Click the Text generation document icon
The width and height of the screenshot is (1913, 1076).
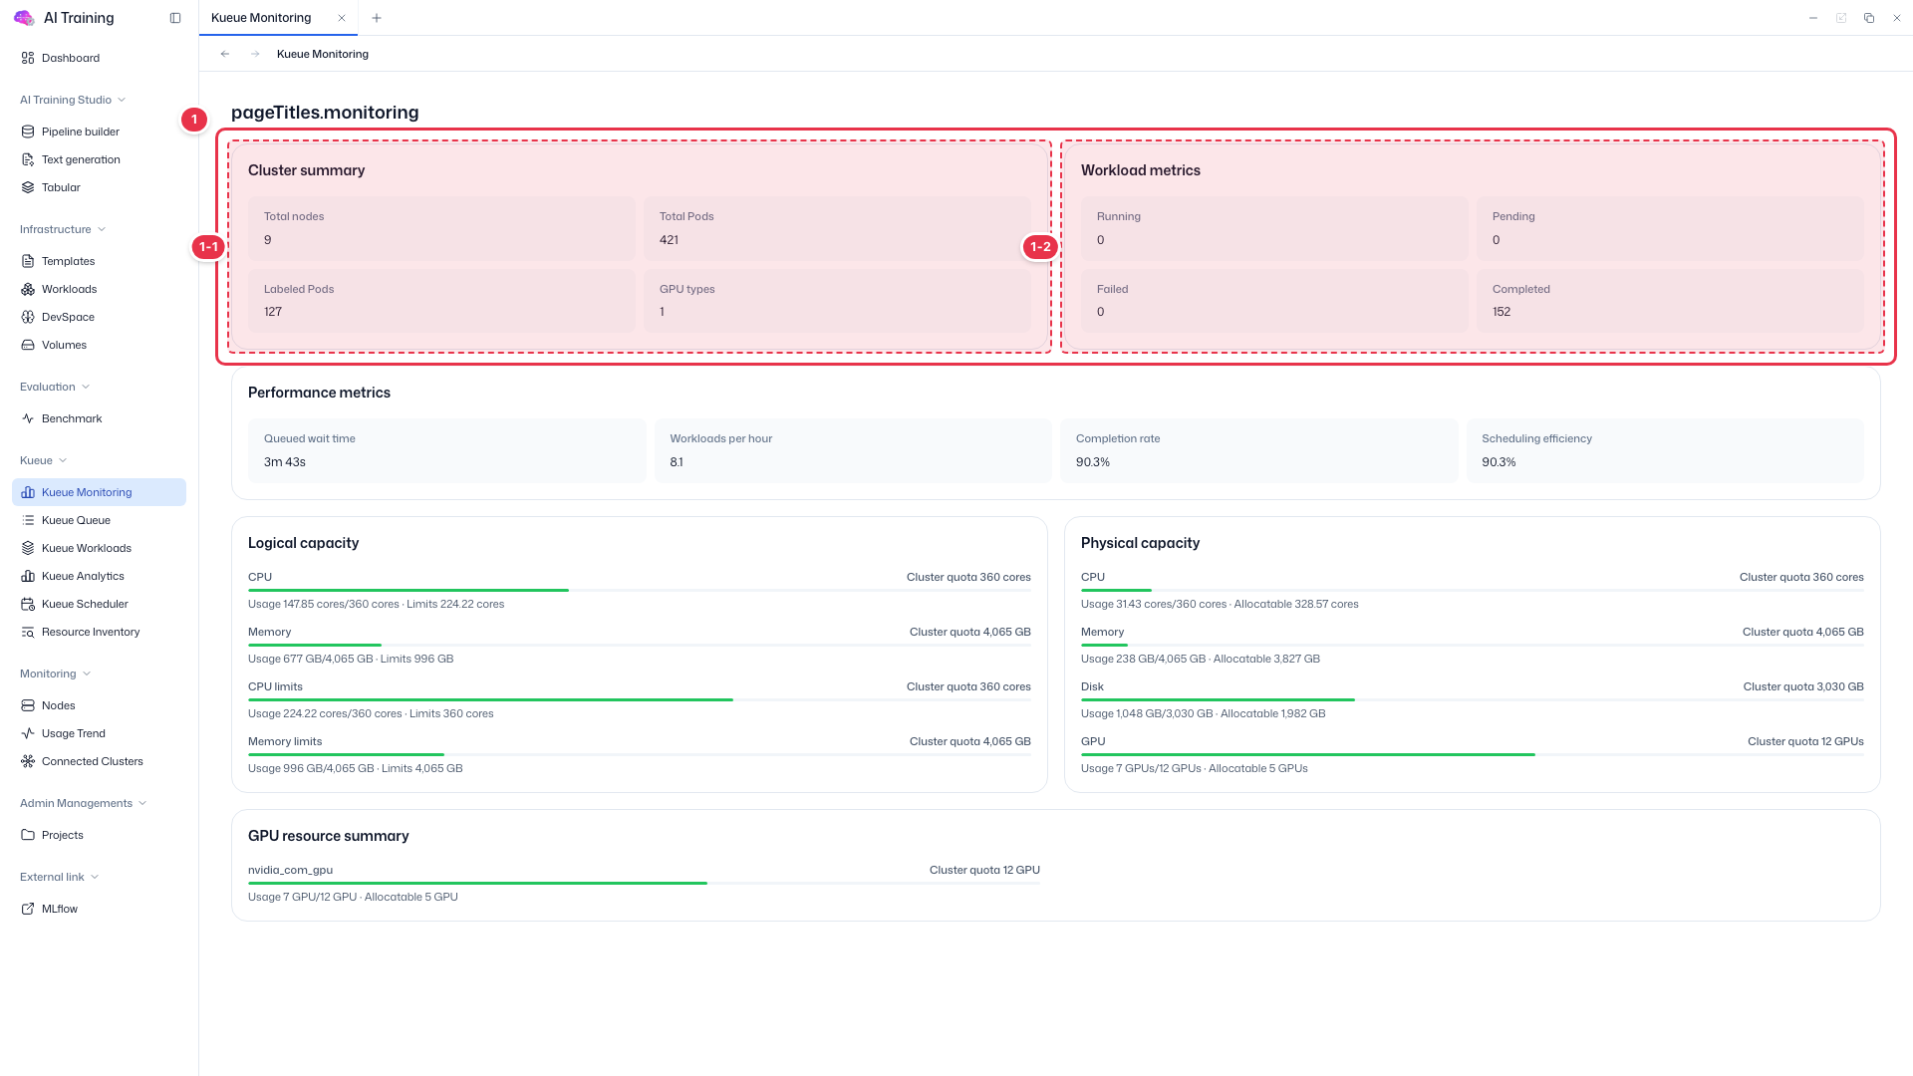(x=28, y=159)
